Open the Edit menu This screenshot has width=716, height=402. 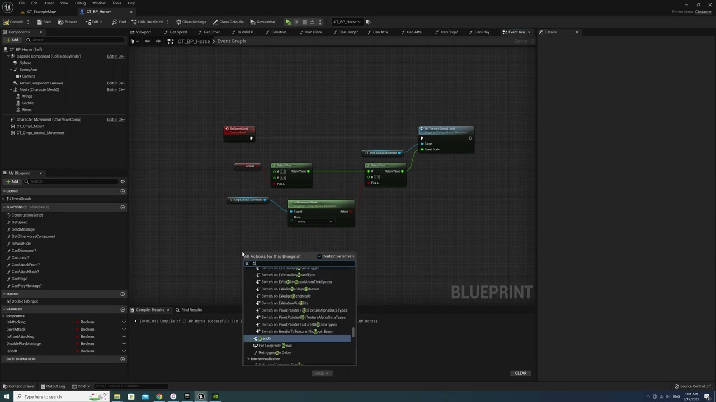(x=34, y=3)
